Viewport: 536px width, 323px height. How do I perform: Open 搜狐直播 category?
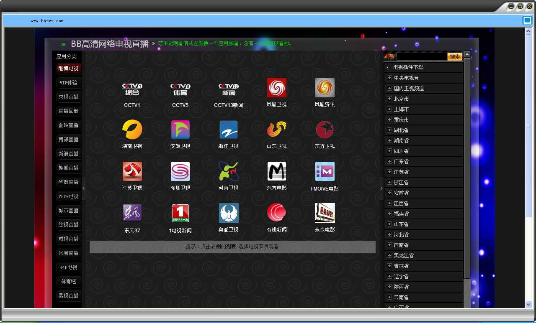pos(68,168)
